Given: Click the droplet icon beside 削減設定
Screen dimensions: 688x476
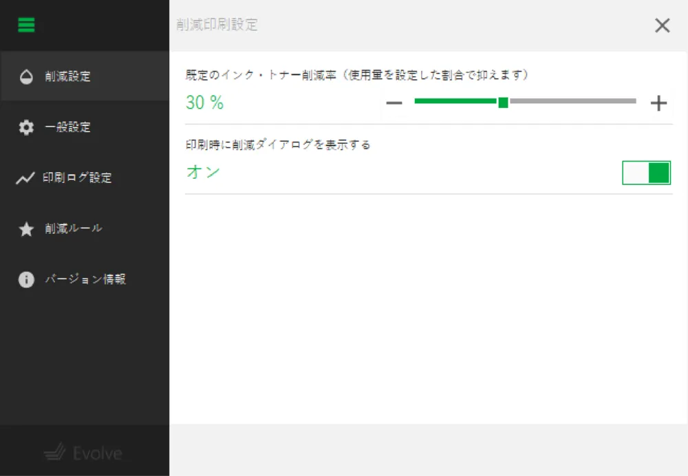Looking at the screenshot, I should [x=26, y=76].
